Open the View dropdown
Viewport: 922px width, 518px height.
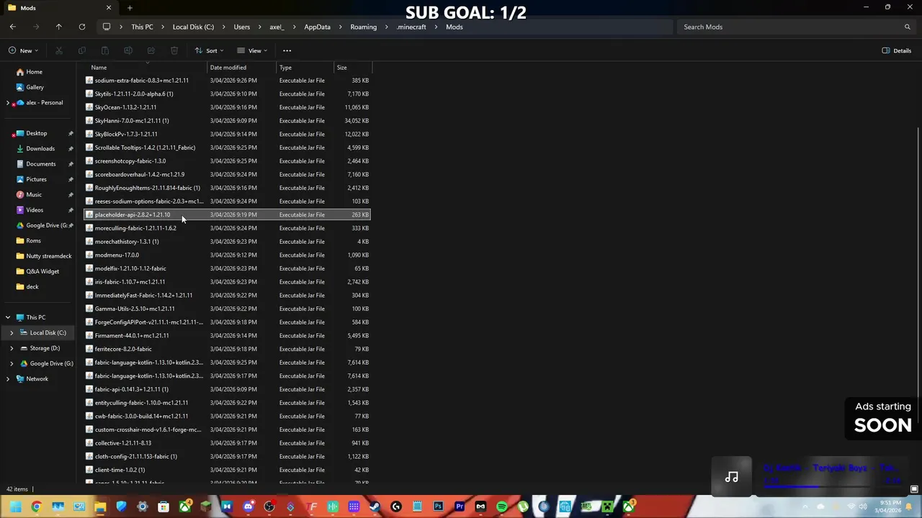[x=253, y=50]
